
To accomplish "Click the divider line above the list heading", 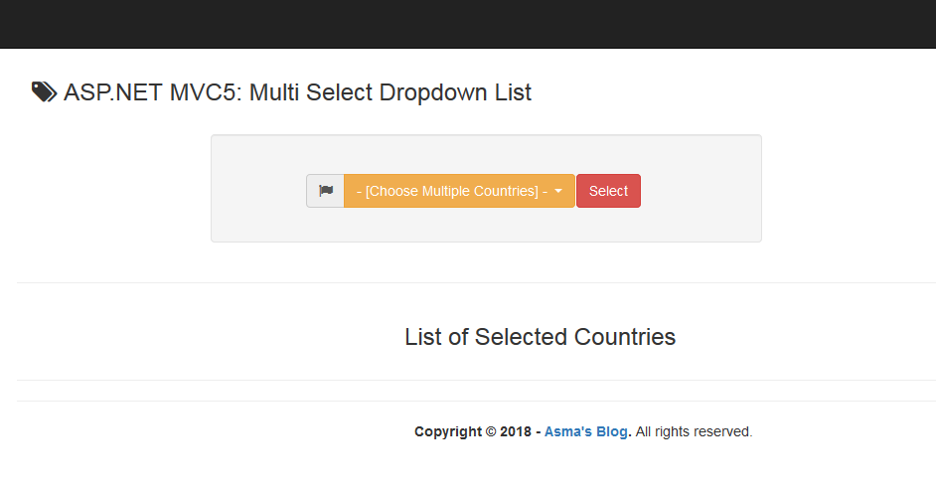I will pyautogui.click(x=477, y=283).
